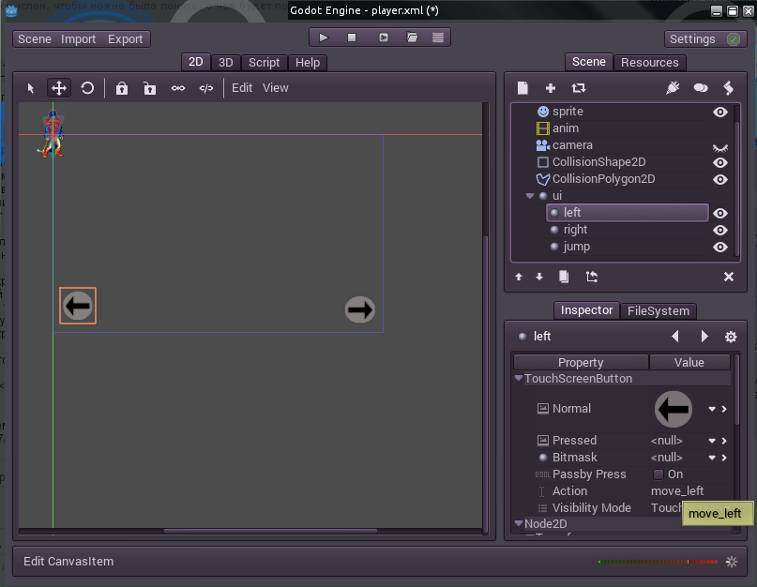Click the delete node X icon
The image size is (757, 587).
[x=728, y=277]
